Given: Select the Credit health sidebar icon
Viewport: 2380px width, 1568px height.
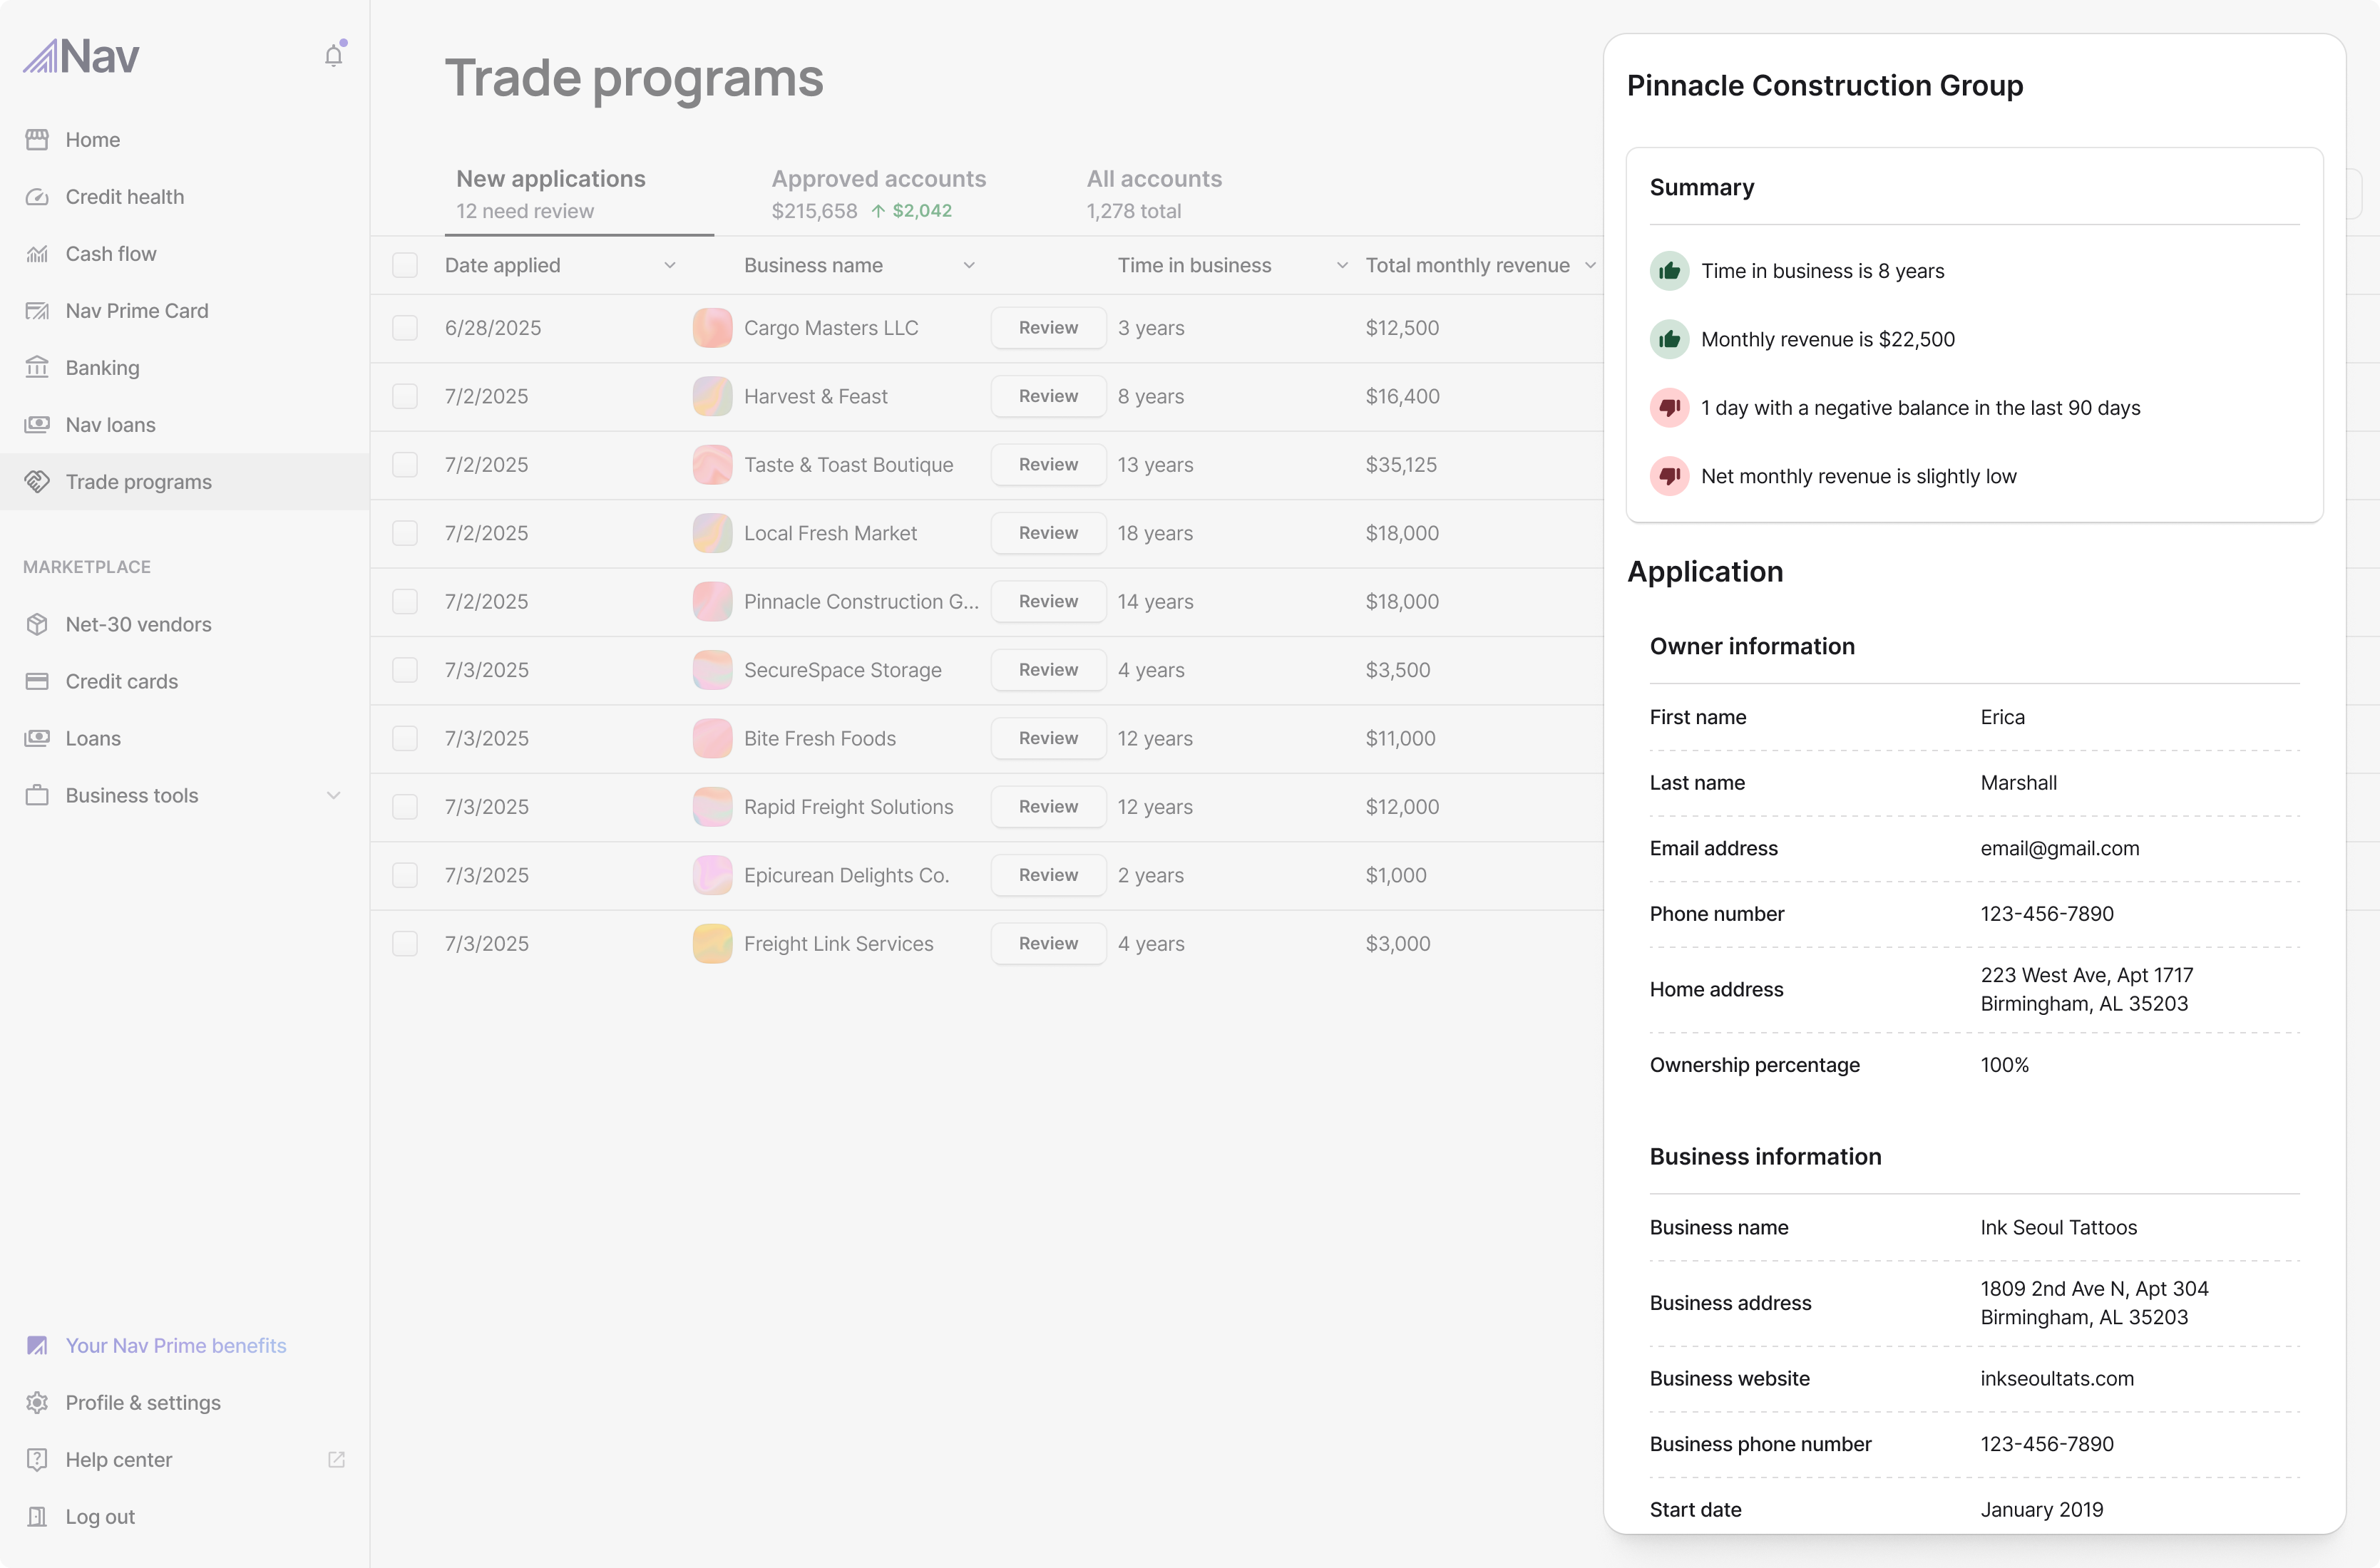Looking at the screenshot, I should [37, 196].
